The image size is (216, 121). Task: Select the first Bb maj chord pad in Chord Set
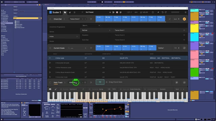tap(108, 19)
